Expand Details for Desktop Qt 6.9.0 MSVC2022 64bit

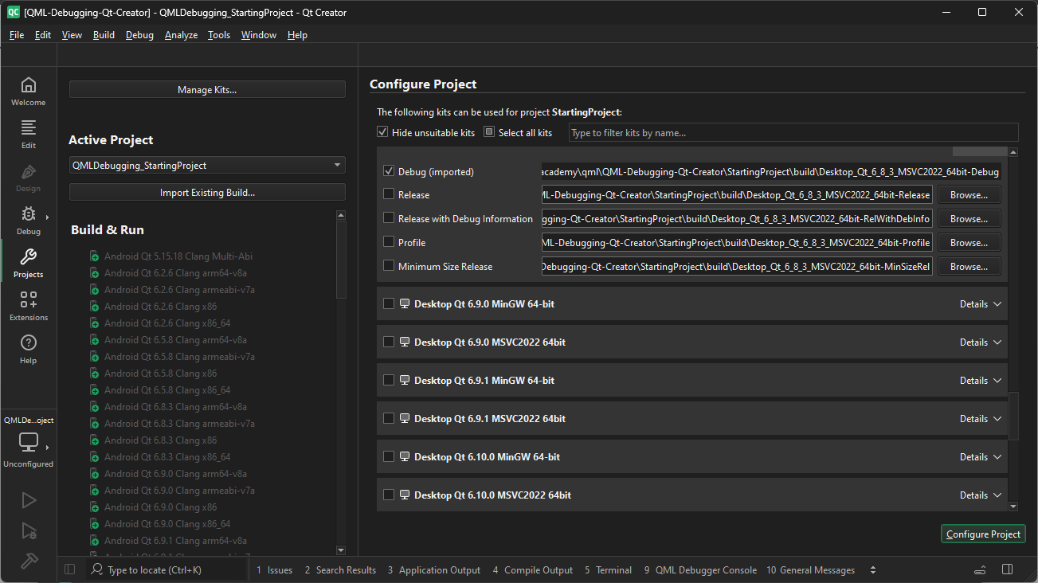point(980,342)
